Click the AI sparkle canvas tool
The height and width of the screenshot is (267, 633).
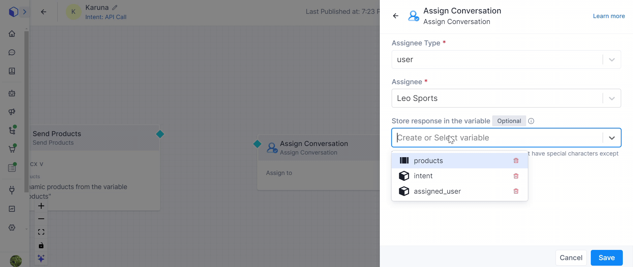(41, 258)
